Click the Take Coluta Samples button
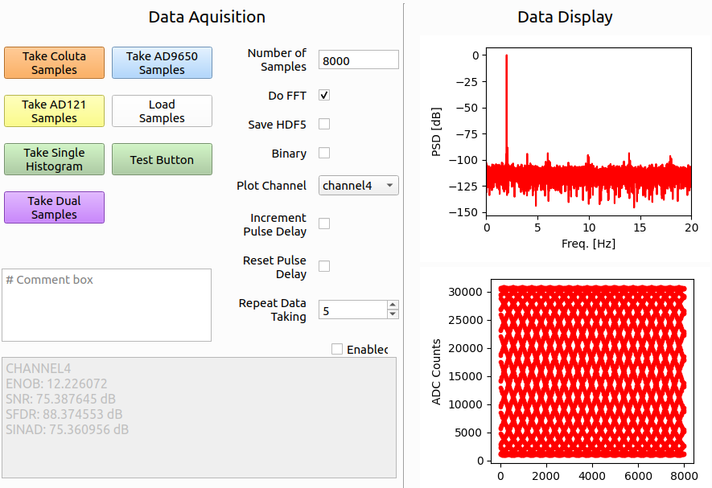The image size is (712, 488). click(x=55, y=63)
